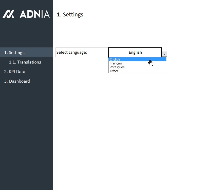Click empty sidebar area below Dashboard

click(26, 134)
